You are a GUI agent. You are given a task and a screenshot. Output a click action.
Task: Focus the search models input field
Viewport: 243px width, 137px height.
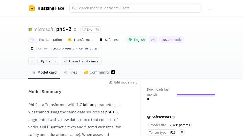point(135,8)
